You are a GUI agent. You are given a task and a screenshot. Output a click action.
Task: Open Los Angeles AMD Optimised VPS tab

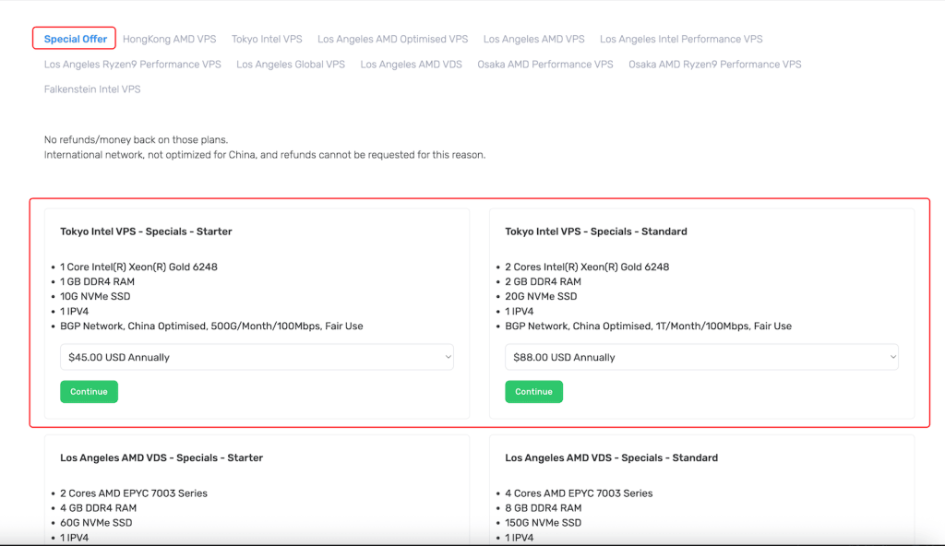point(392,39)
